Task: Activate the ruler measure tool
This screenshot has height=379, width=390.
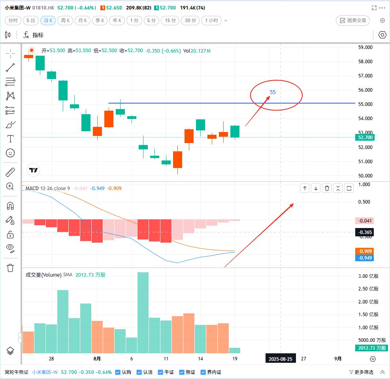Action: click(10, 172)
